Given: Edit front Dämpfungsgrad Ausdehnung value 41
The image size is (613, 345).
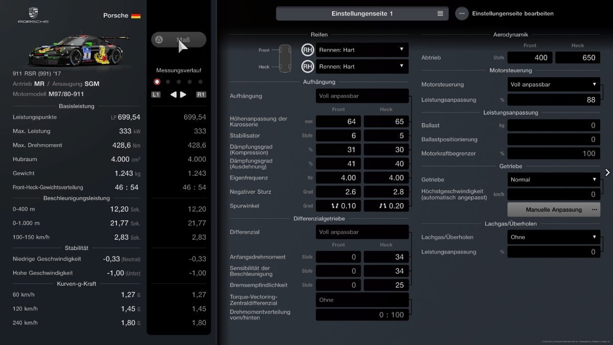Looking at the screenshot, I should pyautogui.click(x=338, y=164).
